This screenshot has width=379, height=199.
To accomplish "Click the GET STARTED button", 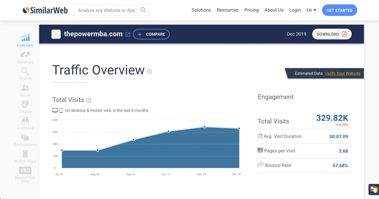I will coord(339,10).
